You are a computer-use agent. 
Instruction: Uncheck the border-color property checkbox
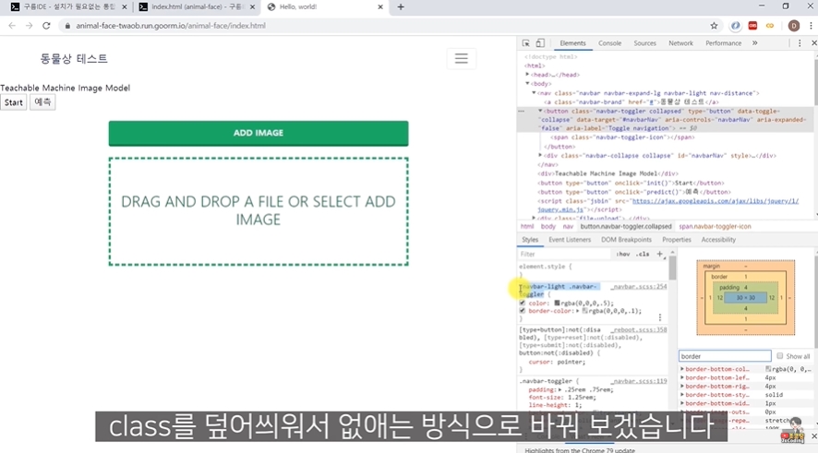[523, 311]
